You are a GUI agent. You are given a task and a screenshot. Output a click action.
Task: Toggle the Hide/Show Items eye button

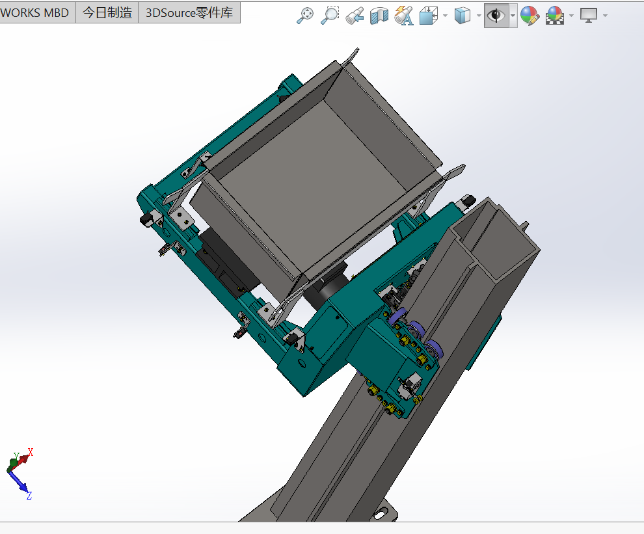click(x=496, y=16)
